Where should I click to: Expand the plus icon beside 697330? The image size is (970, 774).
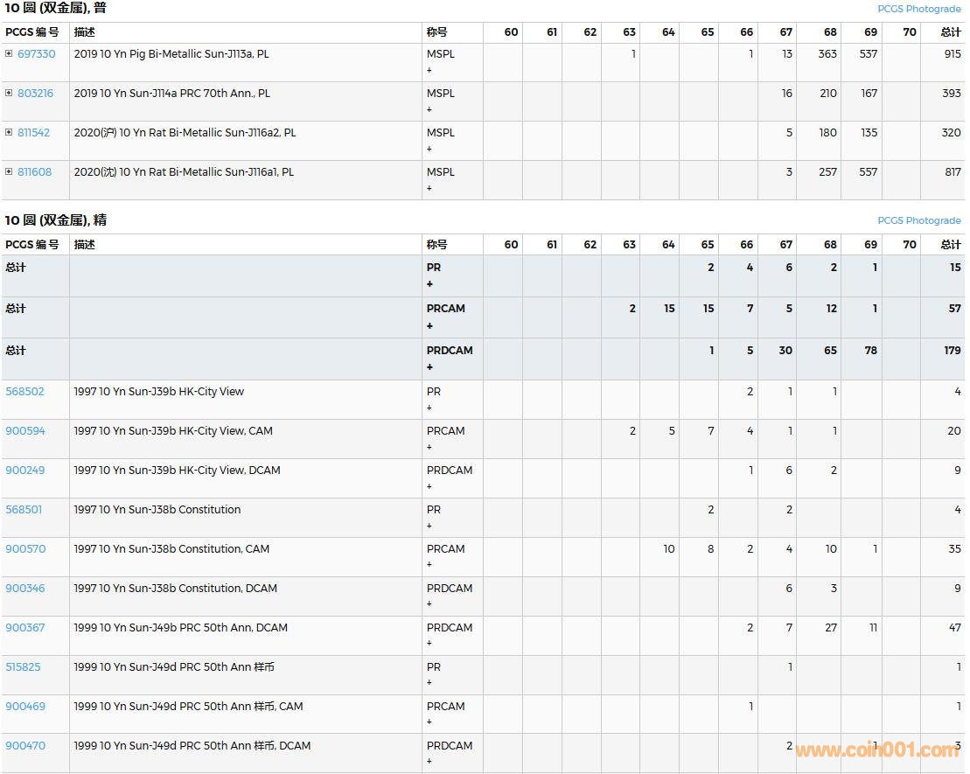coord(9,54)
